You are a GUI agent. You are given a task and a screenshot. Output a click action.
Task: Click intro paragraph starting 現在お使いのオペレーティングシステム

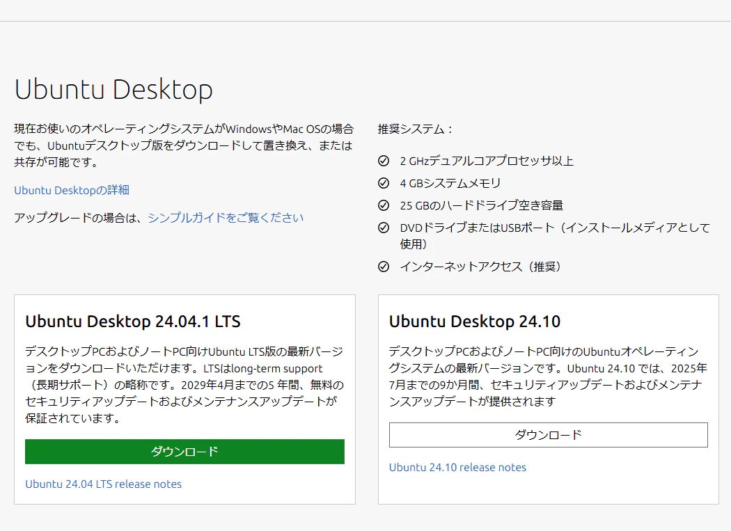184,145
